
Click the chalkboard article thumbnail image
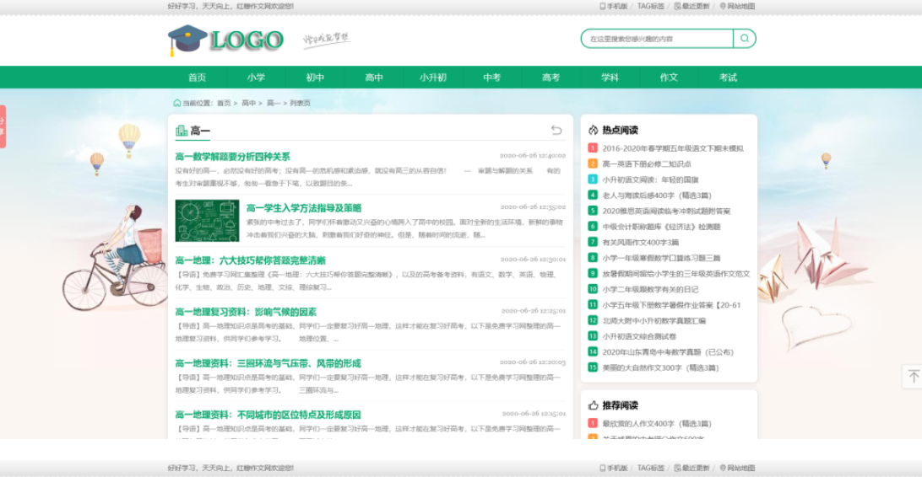tap(207, 220)
